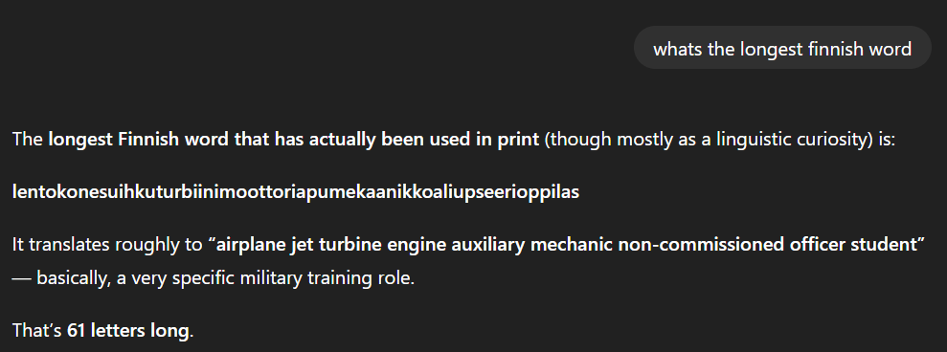Click the word "The" starting the response
The image size is (947, 352).
coord(27,140)
